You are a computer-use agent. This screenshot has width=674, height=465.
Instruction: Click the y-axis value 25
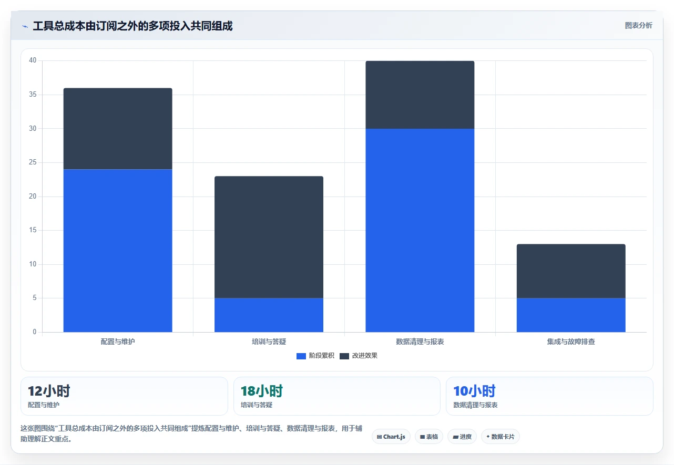[x=33, y=162]
